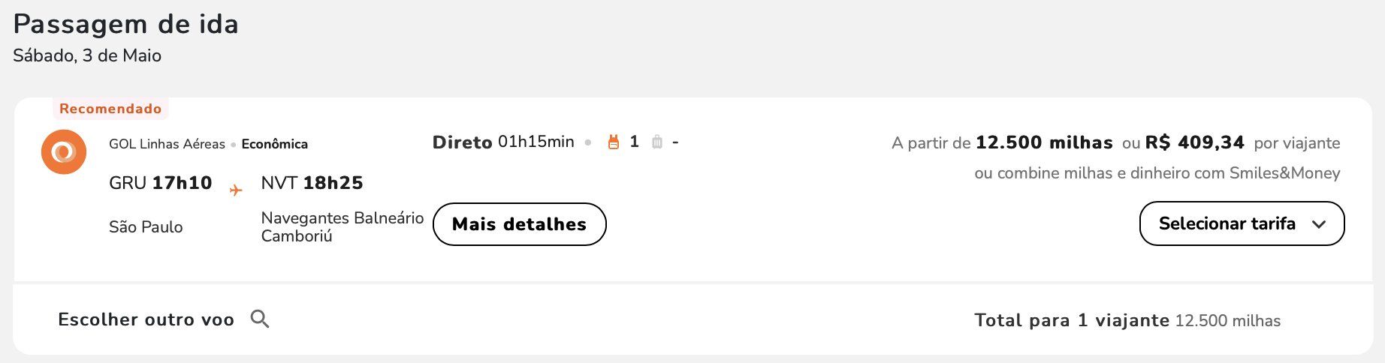This screenshot has width=1385, height=363.
Task: Click the Smiles&Money combine text
Action: [x=1157, y=173]
